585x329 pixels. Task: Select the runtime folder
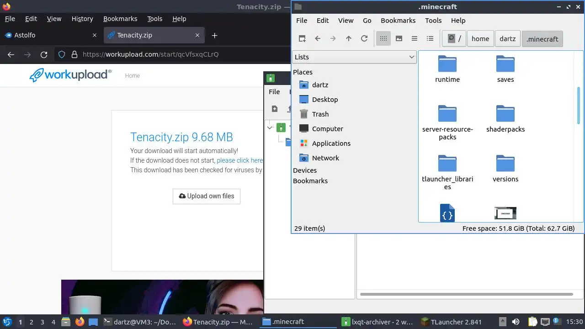coord(447,69)
